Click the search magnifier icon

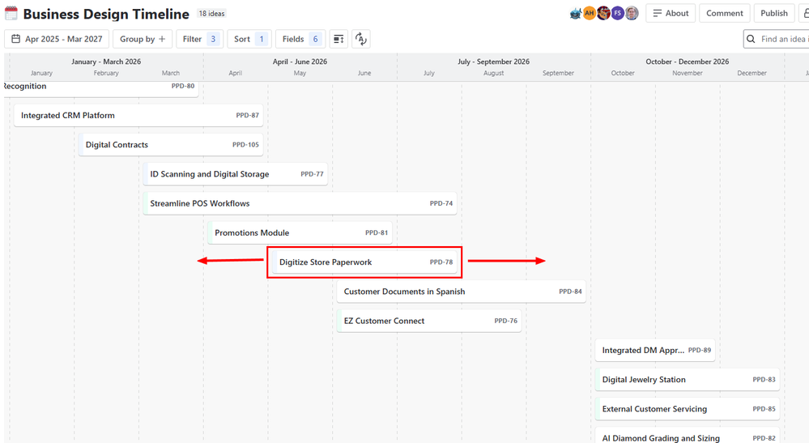click(x=751, y=39)
